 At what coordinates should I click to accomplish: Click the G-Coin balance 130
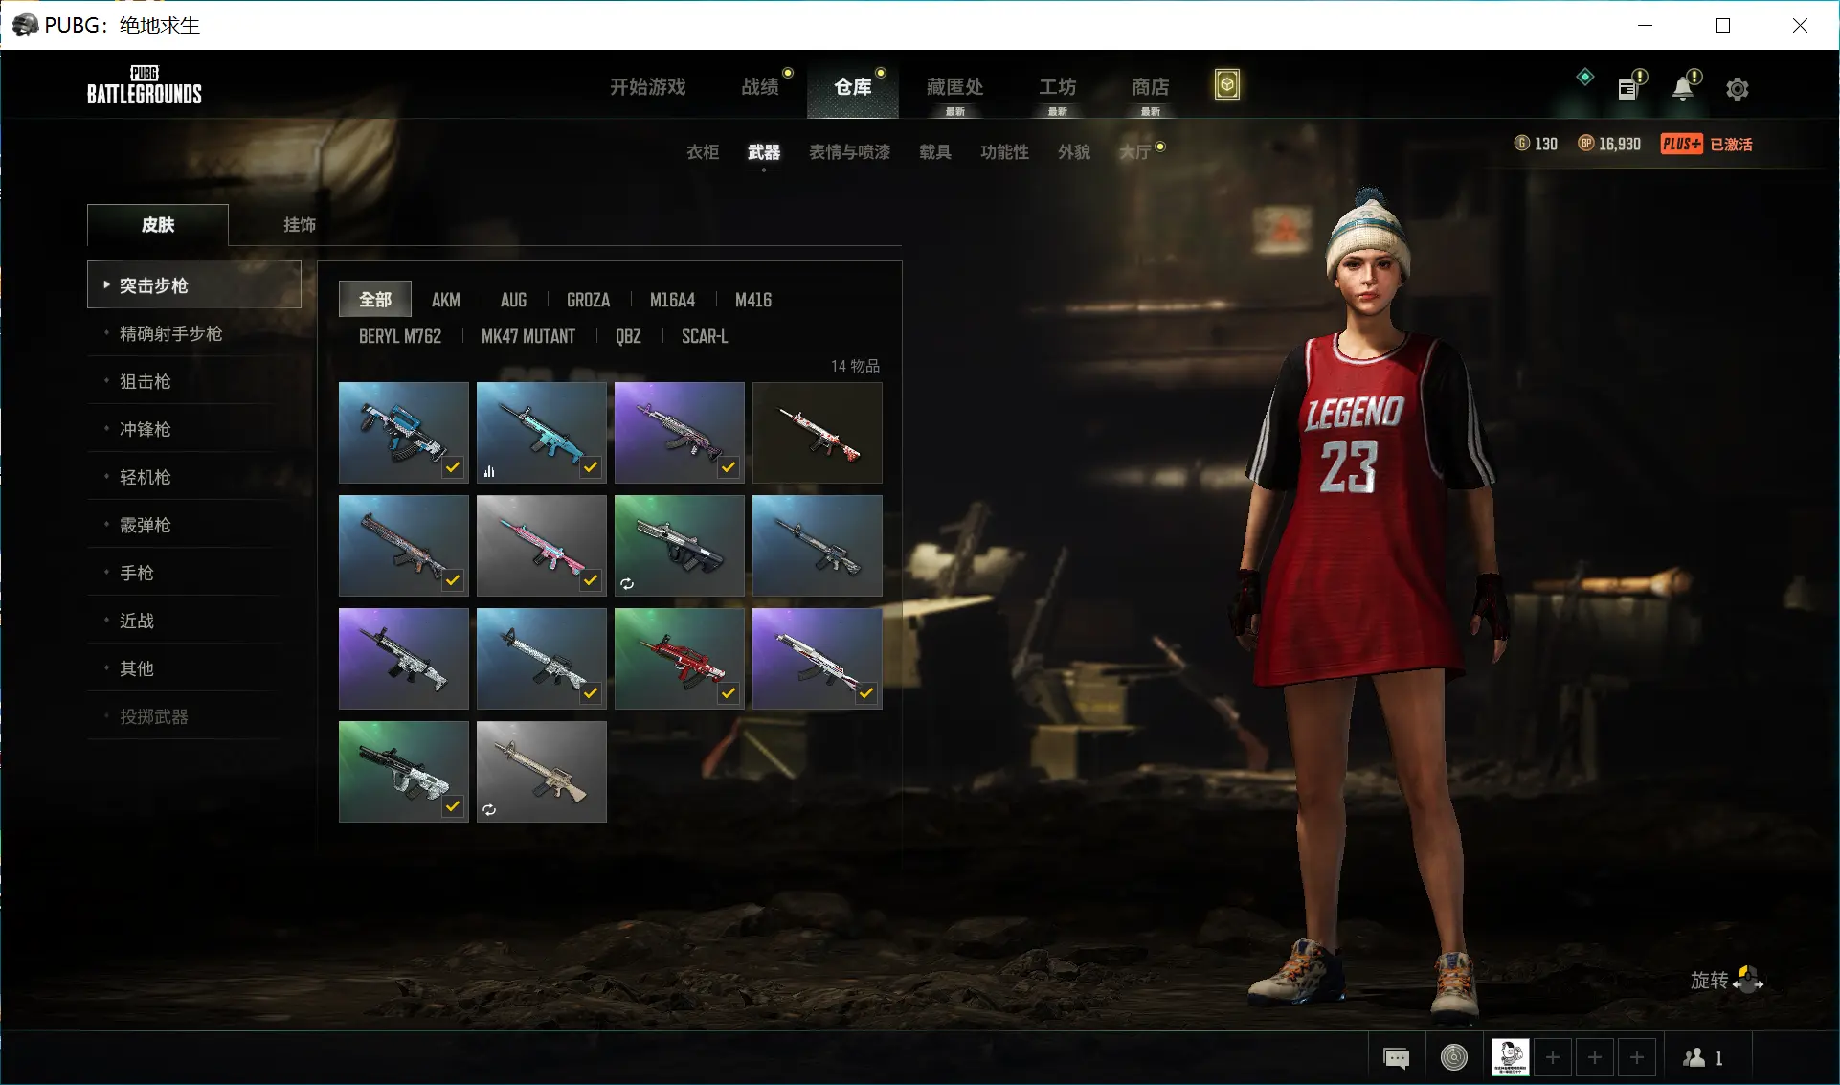1536,144
